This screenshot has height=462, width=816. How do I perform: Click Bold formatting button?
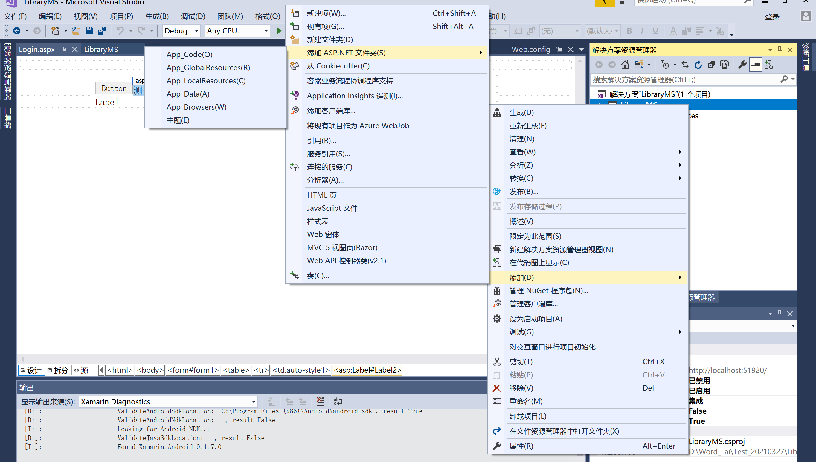[629, 31]
